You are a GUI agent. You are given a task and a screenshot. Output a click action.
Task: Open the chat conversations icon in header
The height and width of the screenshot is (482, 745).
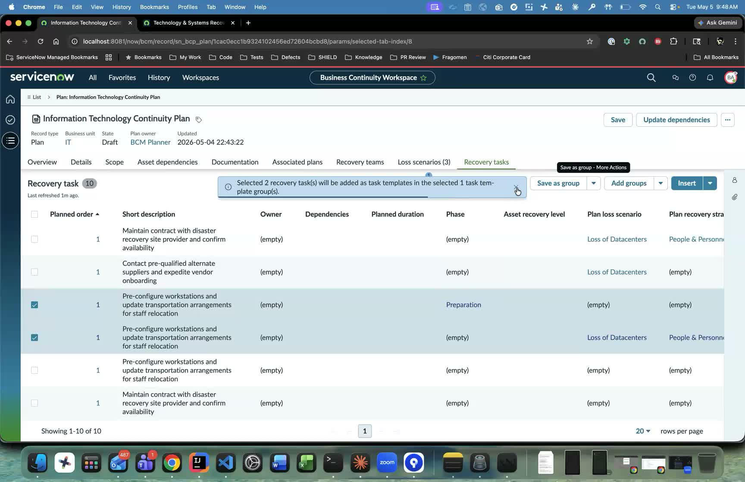click(x=675, y=78)
